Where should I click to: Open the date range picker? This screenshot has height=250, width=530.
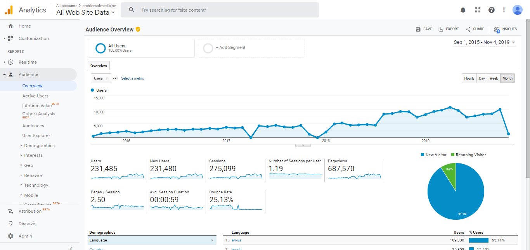(x=484, y=42)
